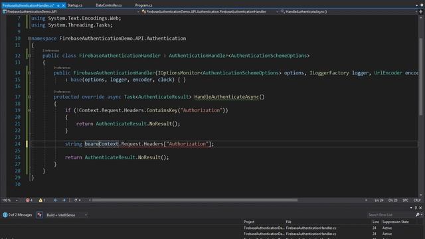Screen dimensions: 425x239
Task: Place cursor in "Authorization" string on line 19
Action: (x=201, y=111)
